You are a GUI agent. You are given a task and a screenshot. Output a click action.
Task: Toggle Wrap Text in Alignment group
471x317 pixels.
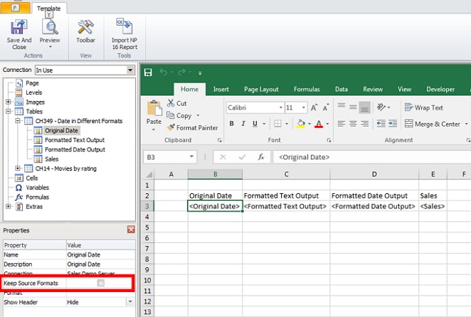click(x=423, y=107)
